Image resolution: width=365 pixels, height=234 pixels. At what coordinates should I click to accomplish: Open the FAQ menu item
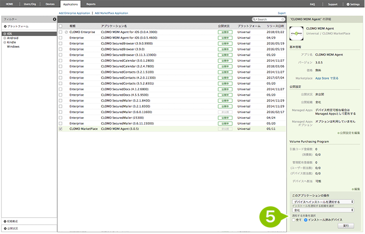(312, 4)
